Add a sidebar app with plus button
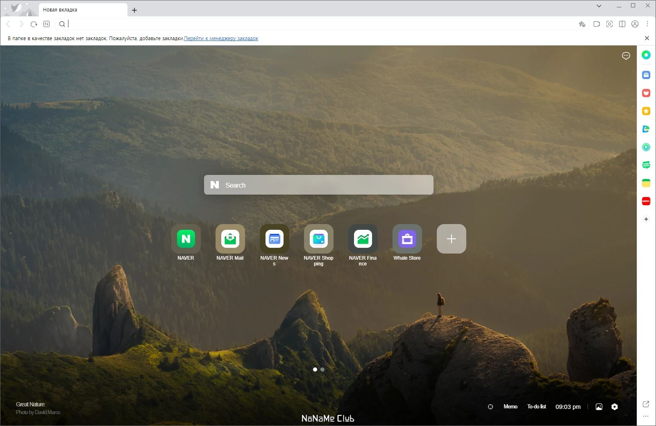656x426 pixels. 646,219
